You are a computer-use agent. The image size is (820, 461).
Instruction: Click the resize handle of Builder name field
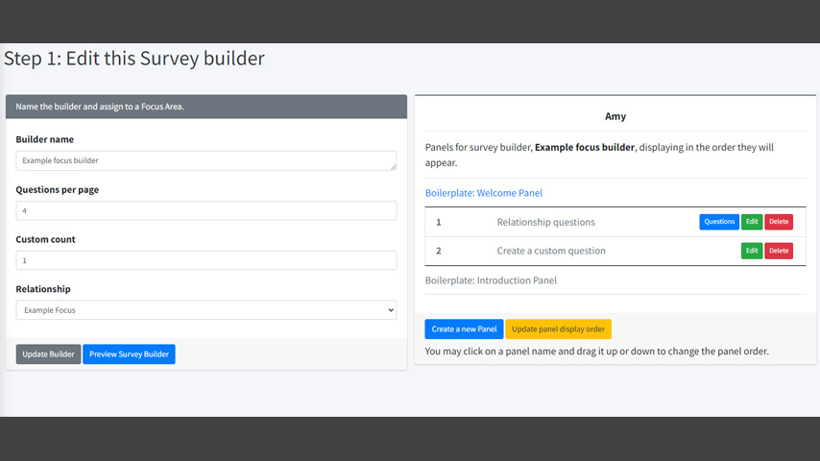394,167
